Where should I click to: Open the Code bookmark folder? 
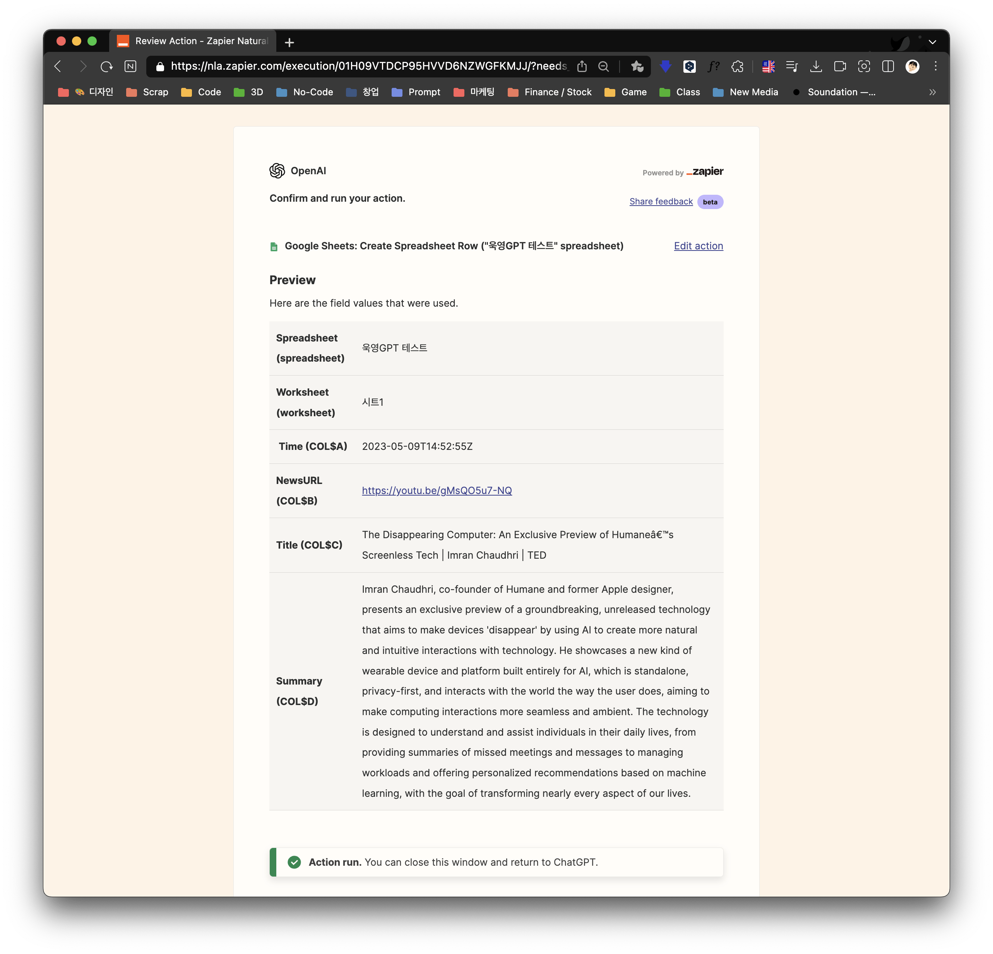(201, 92)
